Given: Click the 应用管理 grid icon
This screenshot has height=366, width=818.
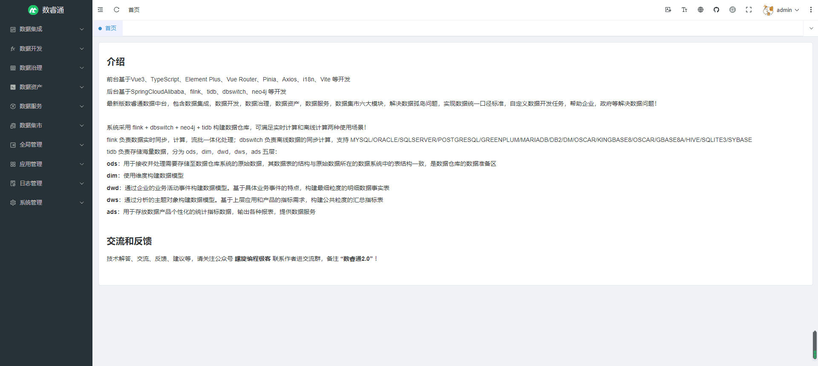Looking at the screenshot, I should tap(13, 164).
